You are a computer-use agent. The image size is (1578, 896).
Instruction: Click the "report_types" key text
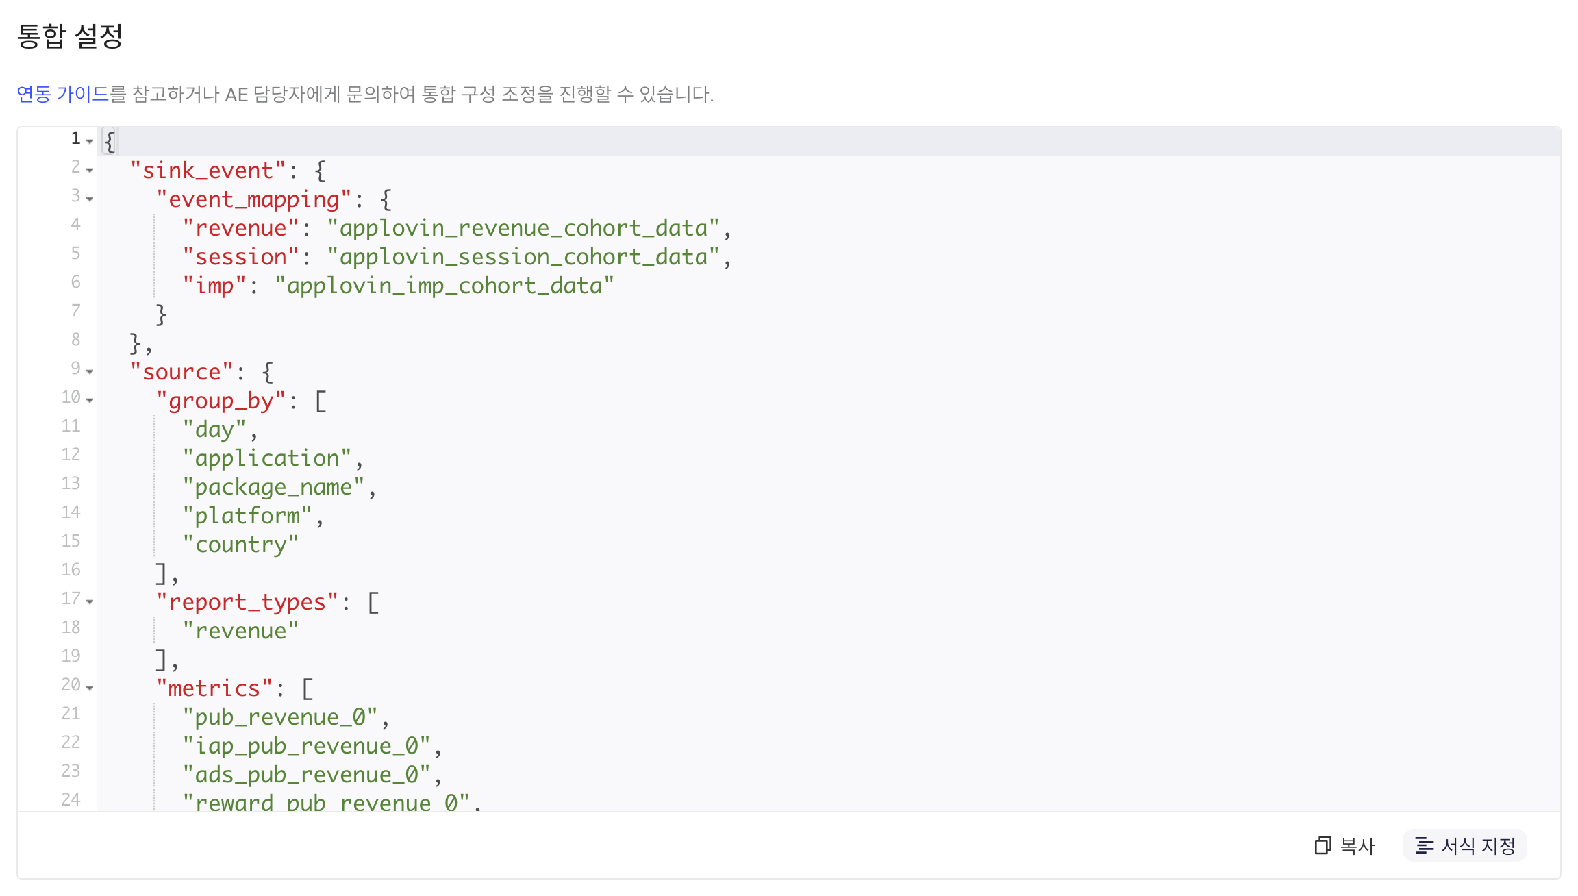click(x=247, y=601)
